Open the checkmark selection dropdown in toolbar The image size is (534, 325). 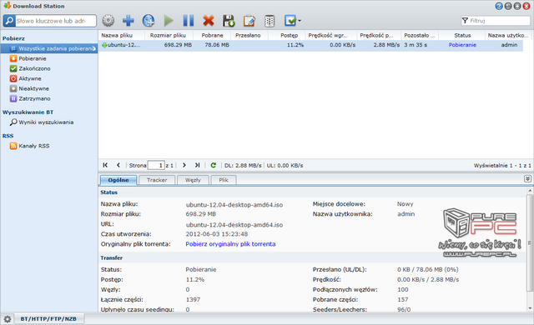click(293, 21)
